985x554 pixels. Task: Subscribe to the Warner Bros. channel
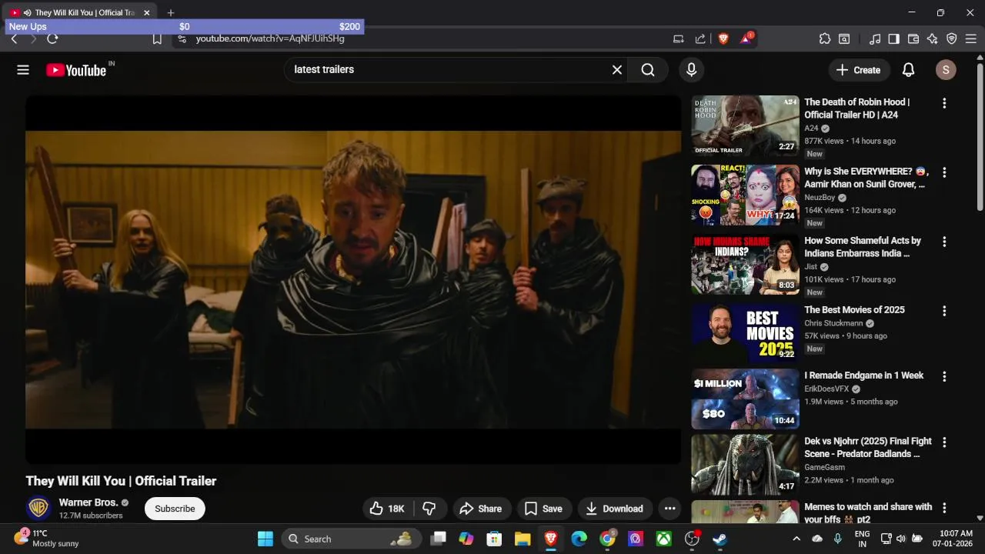[x=175, y=509]
